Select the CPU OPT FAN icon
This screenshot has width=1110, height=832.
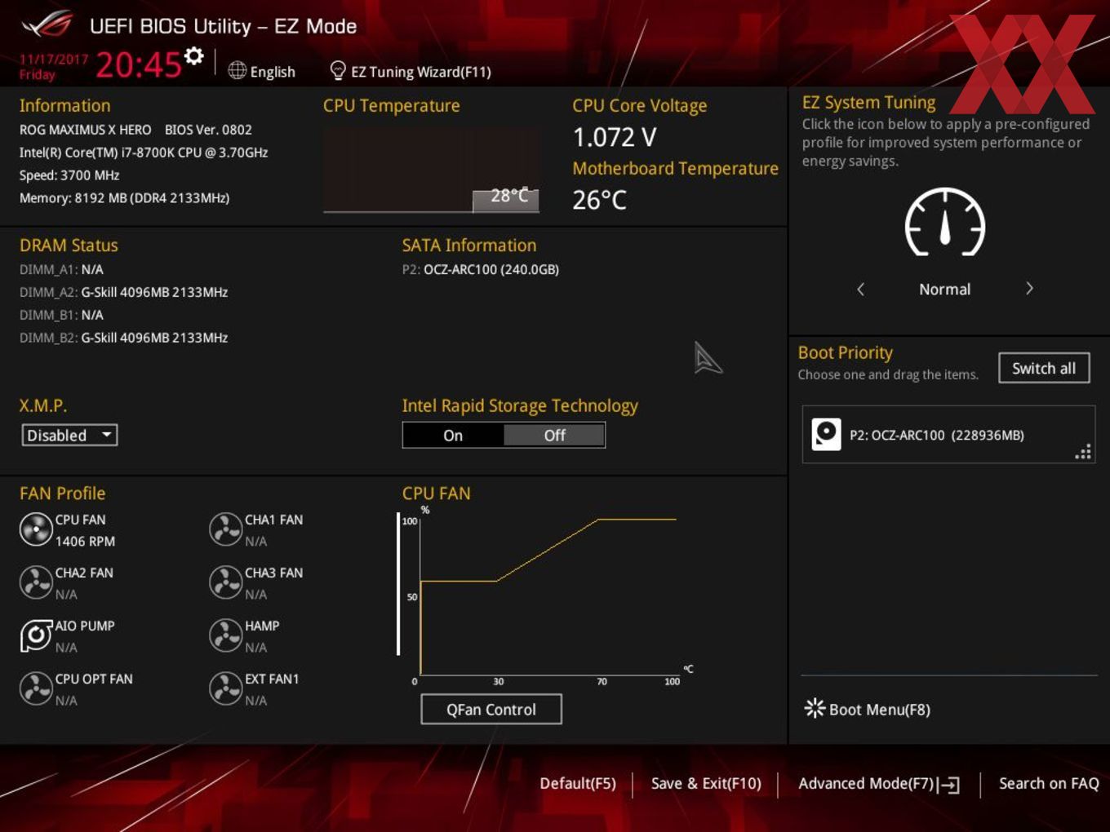[36, 688]
